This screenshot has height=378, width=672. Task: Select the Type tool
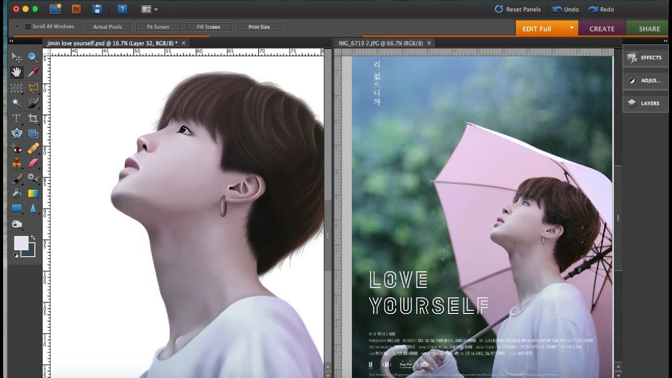17,118
